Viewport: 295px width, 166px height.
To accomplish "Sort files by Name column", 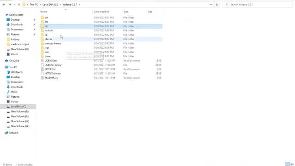I will [x=44, y=12].
